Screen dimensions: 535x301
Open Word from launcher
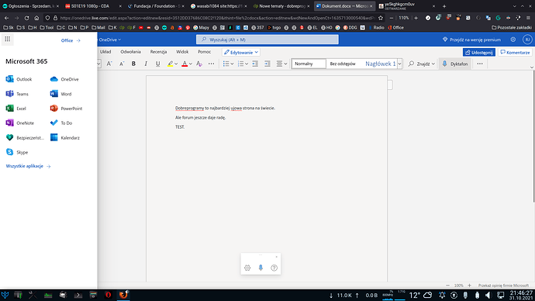(x=60, y=94)
